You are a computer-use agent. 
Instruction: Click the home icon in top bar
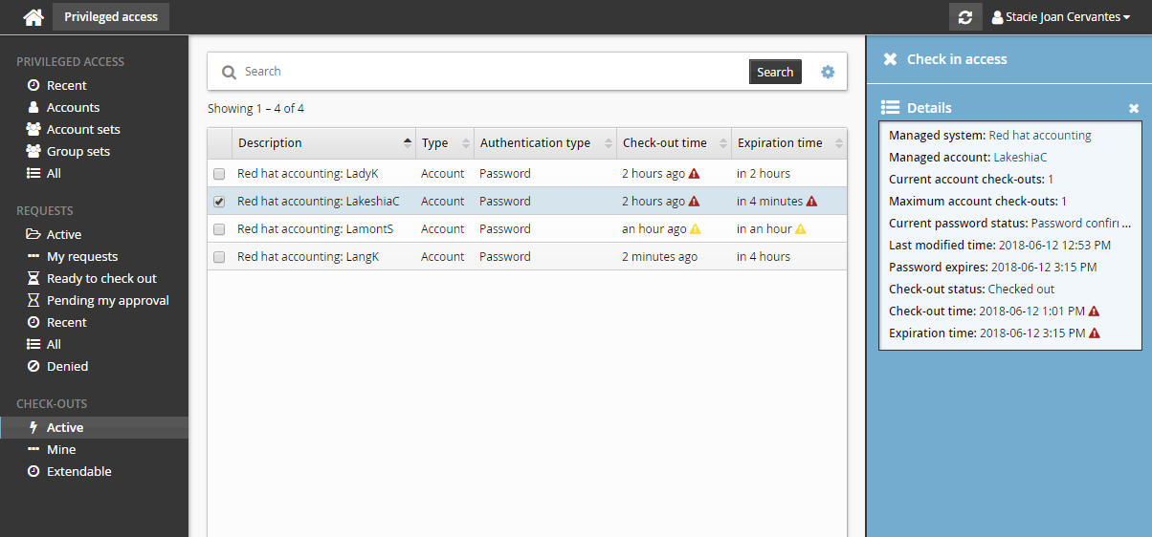click(33, 17)
